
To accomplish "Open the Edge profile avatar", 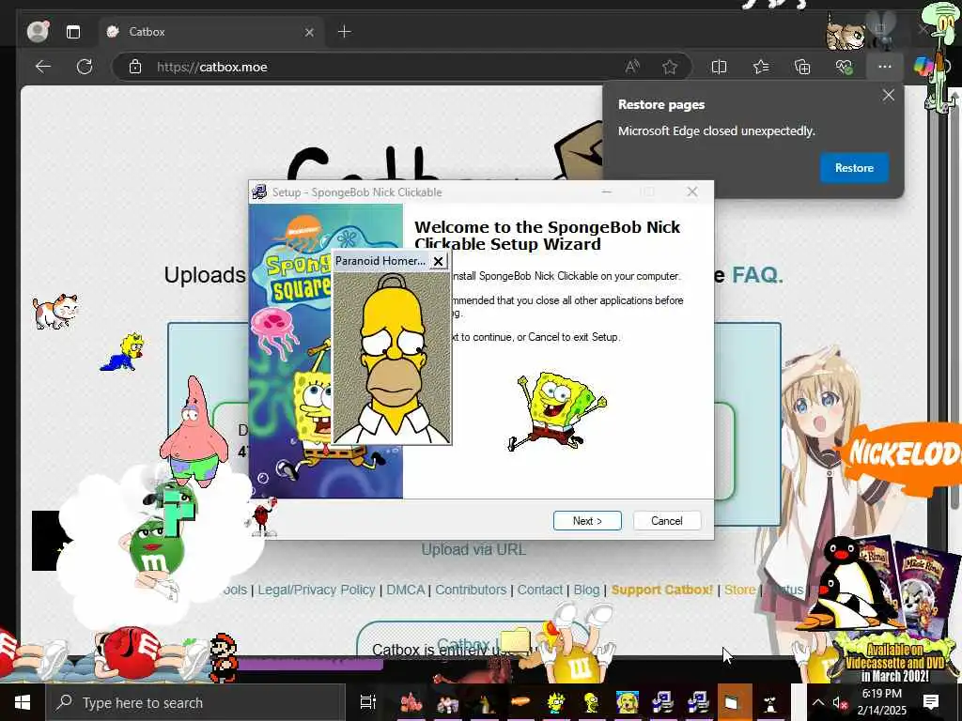I will pyautogui.click(x=38, y=31).
